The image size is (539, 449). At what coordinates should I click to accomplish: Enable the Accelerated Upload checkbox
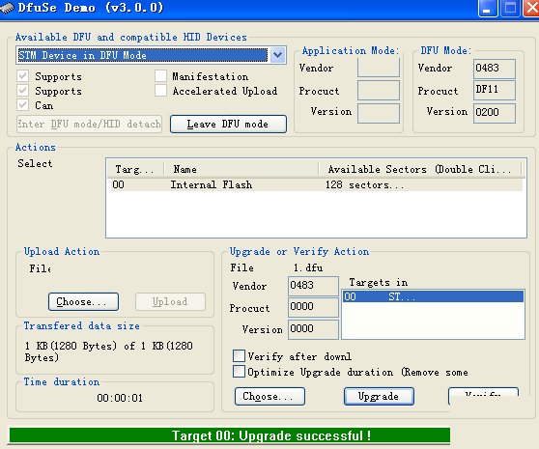tap(160, 91)
